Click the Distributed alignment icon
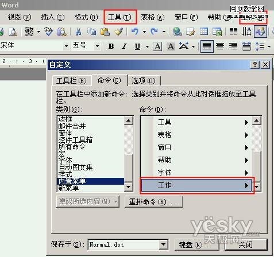The image size is (274, 257). (246, 46)
